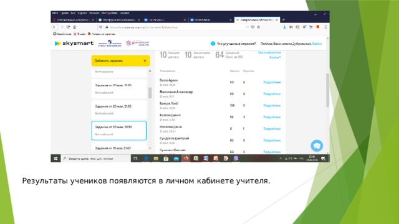Viewport: 399px width, 224px height.
Task: Open the Windows Start button
Action: (55, 159)
